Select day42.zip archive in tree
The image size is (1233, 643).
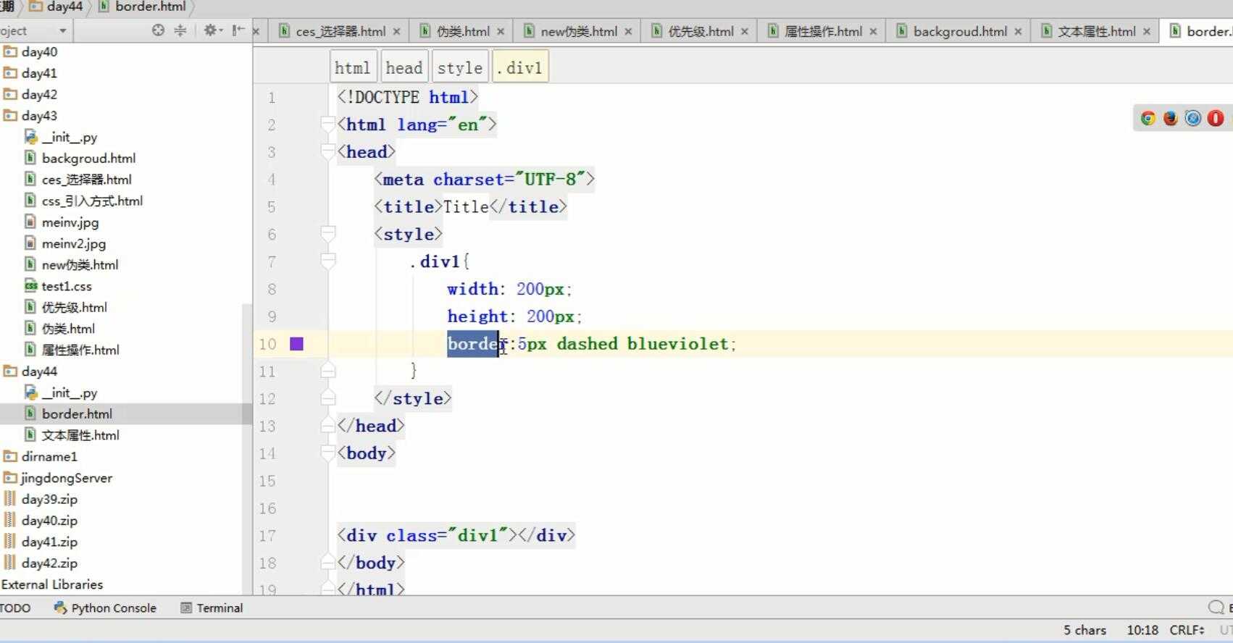[49, 563]
